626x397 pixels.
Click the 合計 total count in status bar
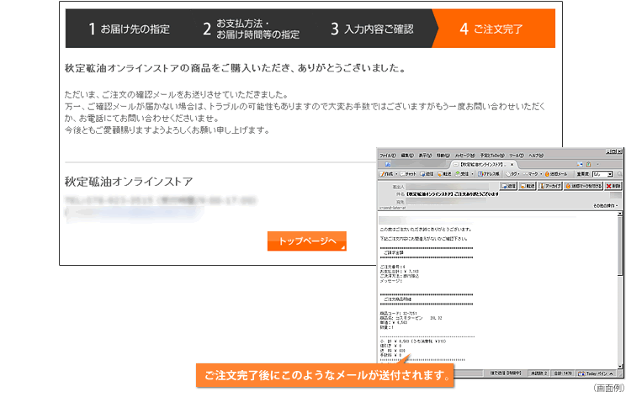click(x=563, y=373)
